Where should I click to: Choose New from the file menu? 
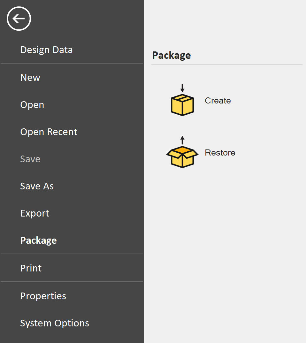[30, 77]
